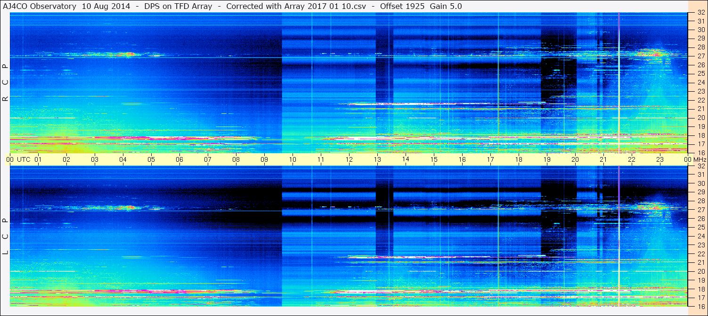Click the 14 hour mark on the time axis

406,159
